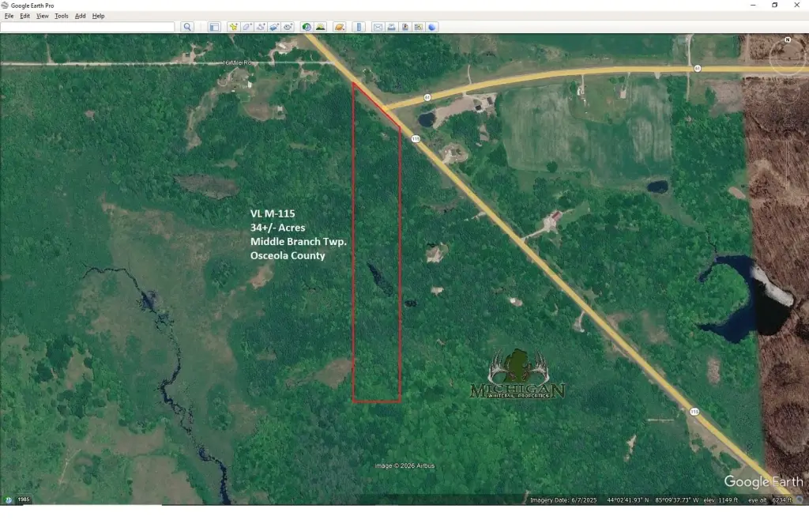This screenshot has width=809, height=520.
Task: Select the Add Path tool
Action: [260, 27]
